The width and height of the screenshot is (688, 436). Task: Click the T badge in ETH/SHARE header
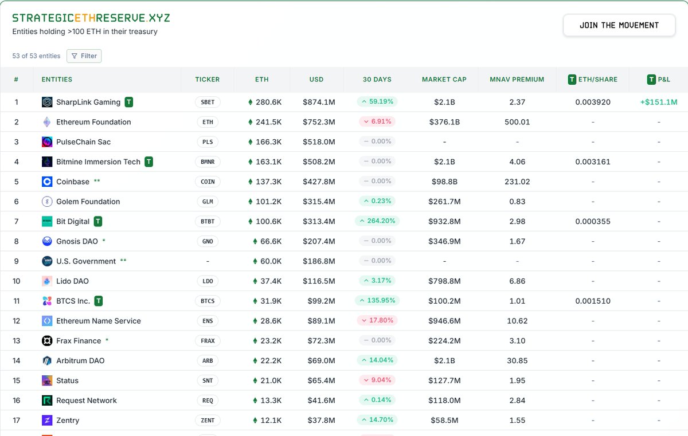pyautogui.click(x=572, y=80)
